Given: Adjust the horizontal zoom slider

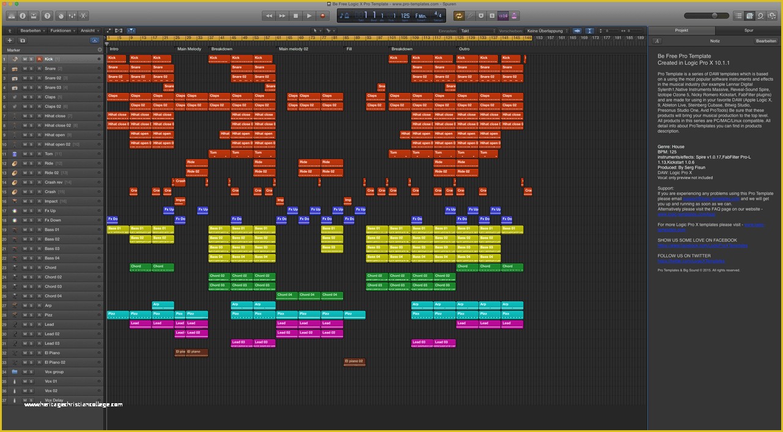Looking at the screenshot, I should click(632, 31).
